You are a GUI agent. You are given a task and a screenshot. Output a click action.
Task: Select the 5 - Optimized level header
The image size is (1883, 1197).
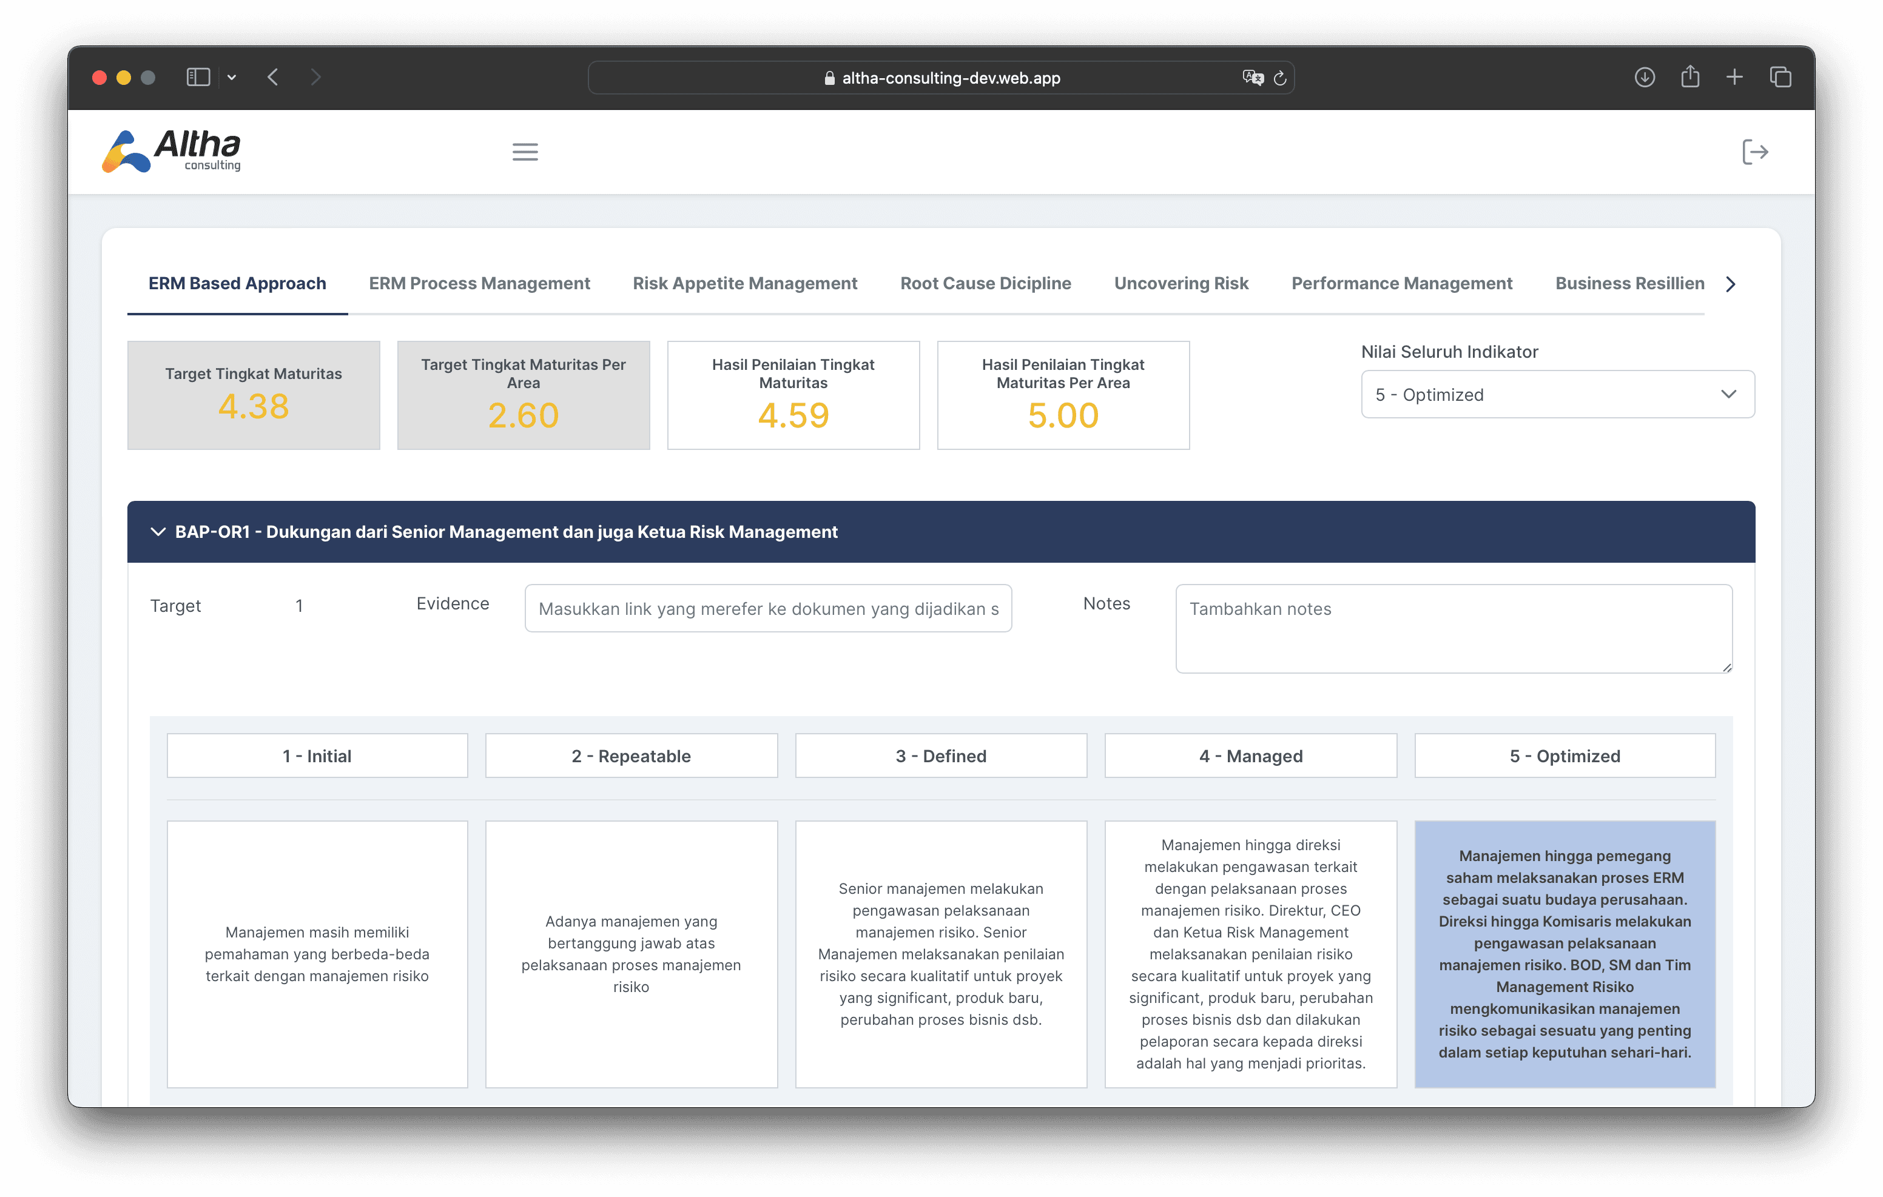[1565, 756]
